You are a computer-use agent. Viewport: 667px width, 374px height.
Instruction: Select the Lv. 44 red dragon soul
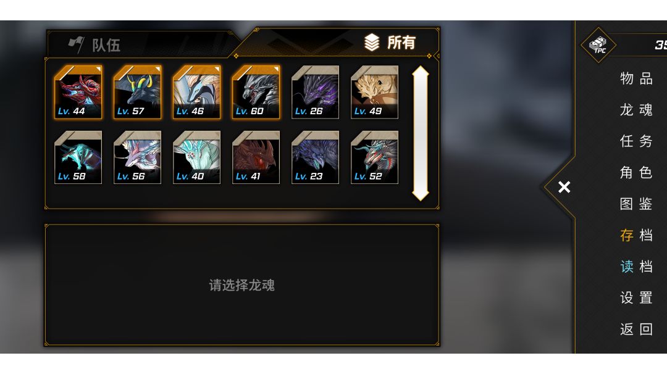click(78, 92)
